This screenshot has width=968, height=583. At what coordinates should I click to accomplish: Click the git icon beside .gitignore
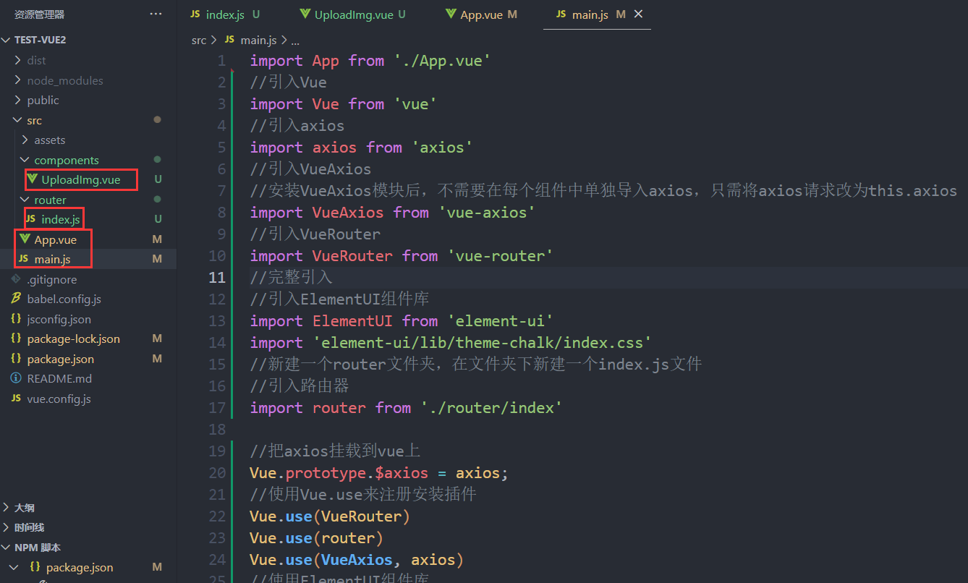16,279
